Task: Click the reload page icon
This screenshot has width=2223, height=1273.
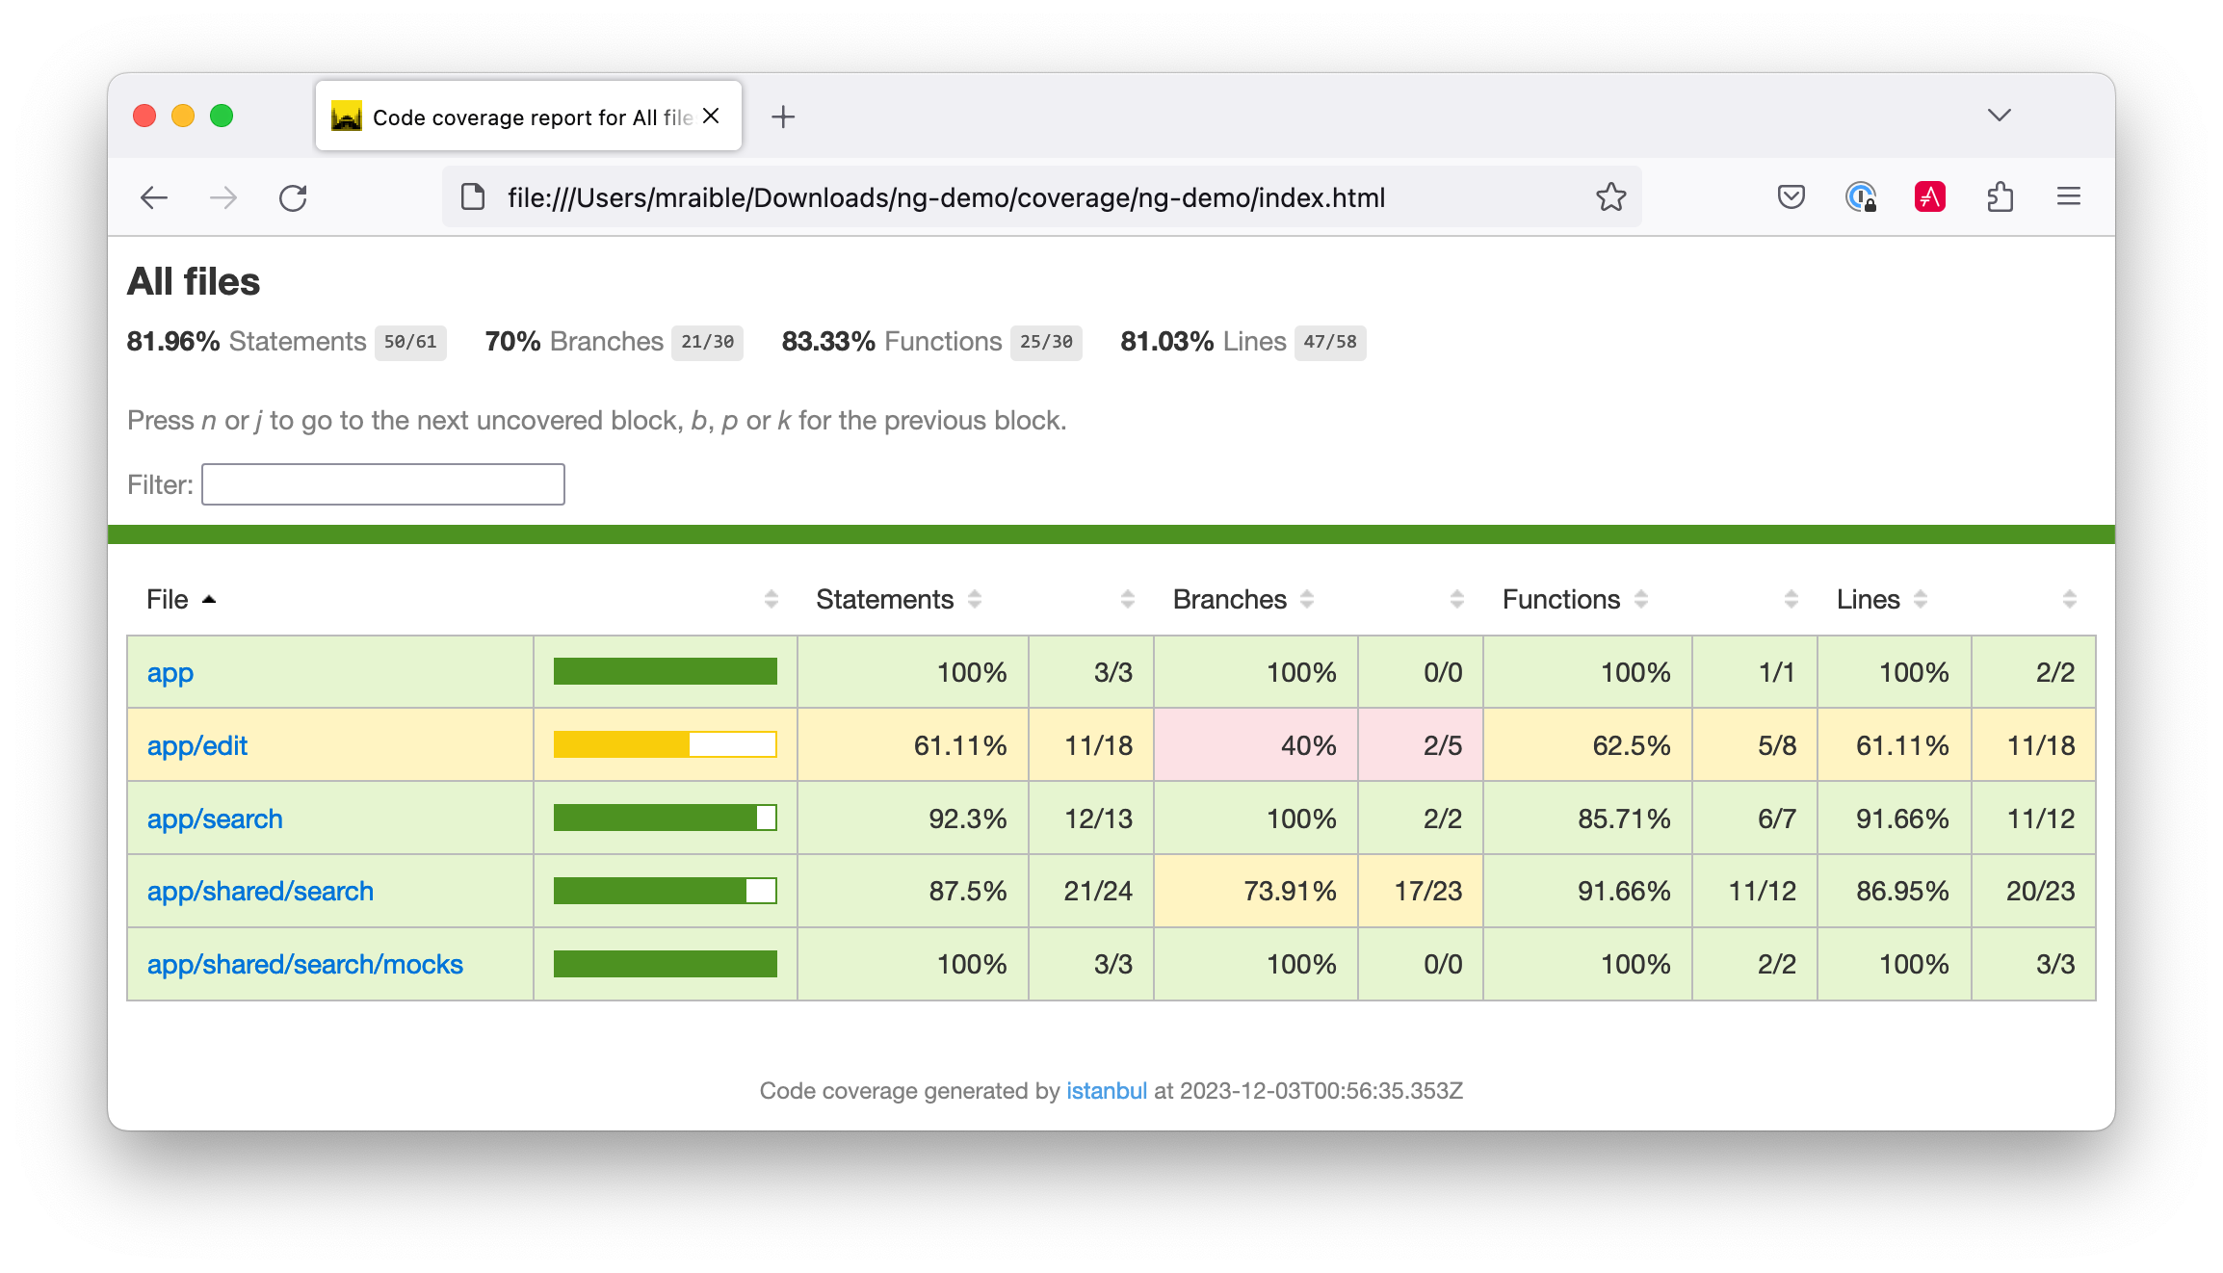Action: tap(293, 198)
